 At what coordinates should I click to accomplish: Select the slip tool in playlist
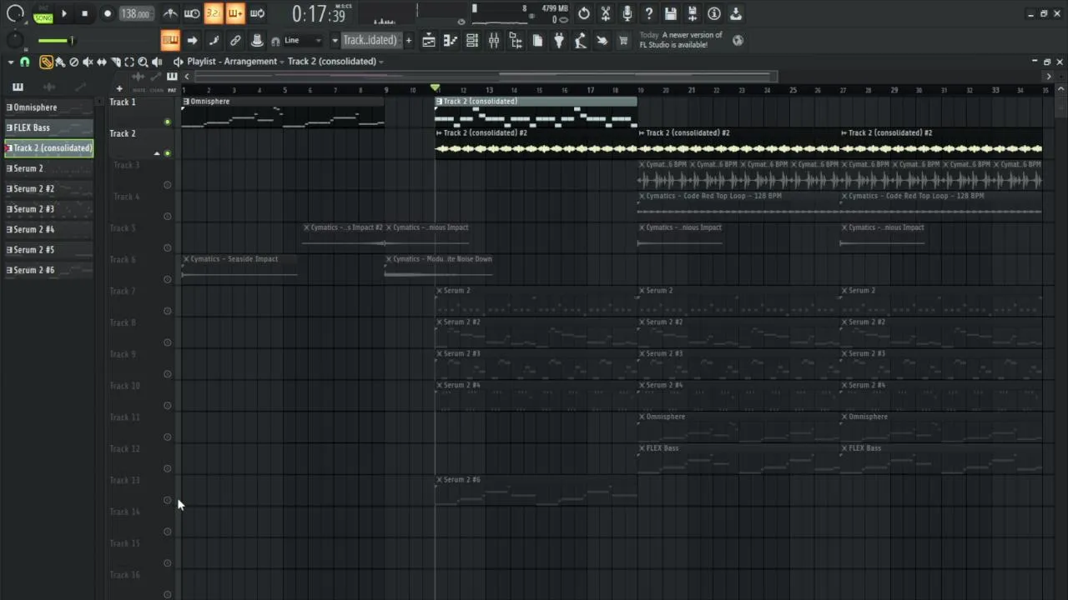[102, 62]
